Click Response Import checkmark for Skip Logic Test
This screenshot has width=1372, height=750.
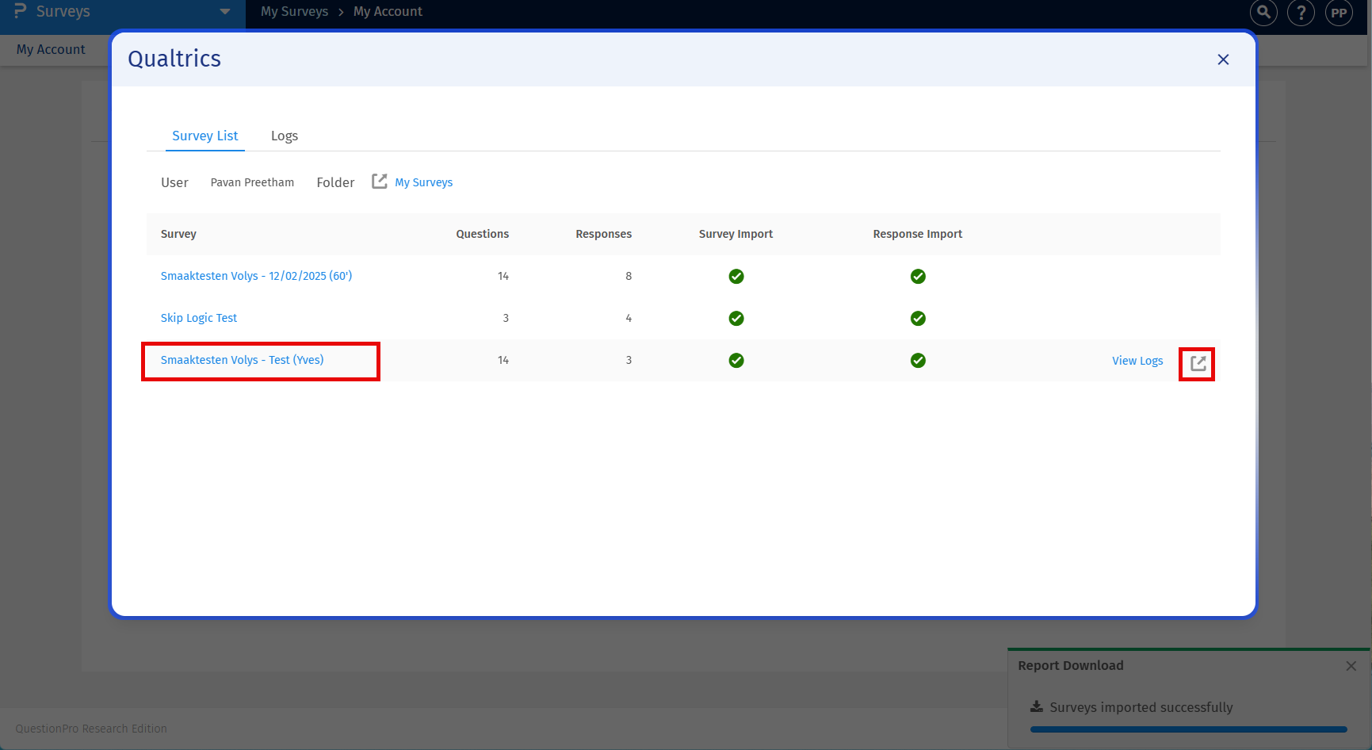point(918,318)
